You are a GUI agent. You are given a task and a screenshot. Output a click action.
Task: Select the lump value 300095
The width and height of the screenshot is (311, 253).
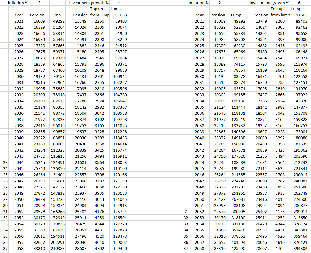238,212
